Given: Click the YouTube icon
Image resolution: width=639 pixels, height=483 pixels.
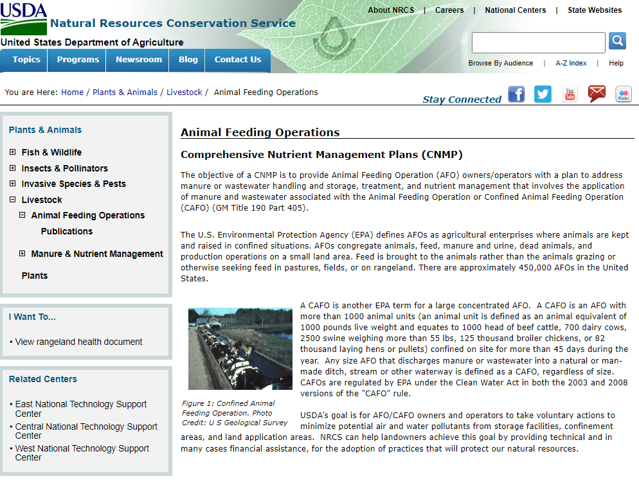Looking at the screenshot, I should (570, 94).
